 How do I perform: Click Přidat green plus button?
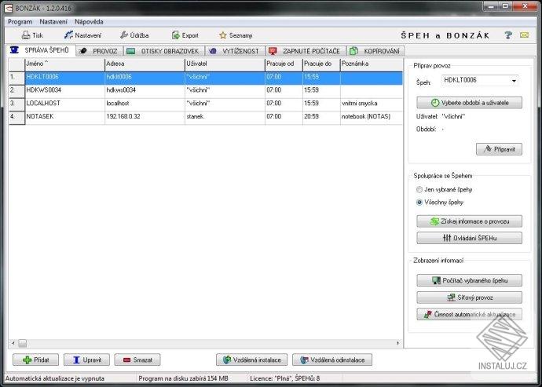click(x=35, y=360)
